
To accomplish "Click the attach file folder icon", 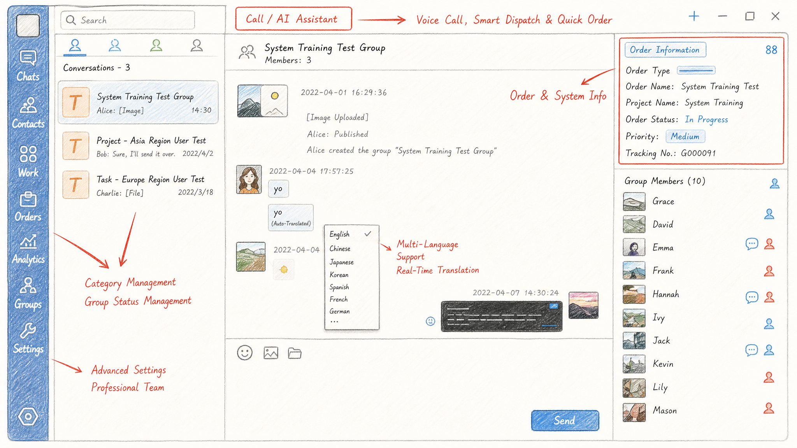I will [295, 353].
